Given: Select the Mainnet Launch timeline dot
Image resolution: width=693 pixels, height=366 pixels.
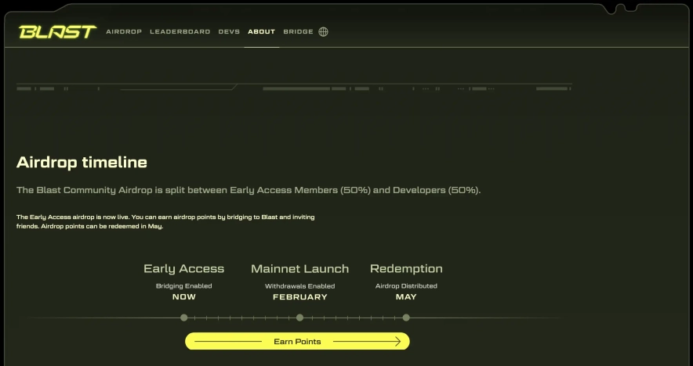Looking at the screenshot, I should [300, 318].
